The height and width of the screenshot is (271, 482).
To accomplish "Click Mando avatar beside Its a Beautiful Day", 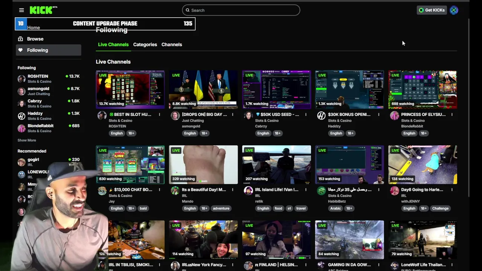I will pyautogui.click(x=175, y=191).
